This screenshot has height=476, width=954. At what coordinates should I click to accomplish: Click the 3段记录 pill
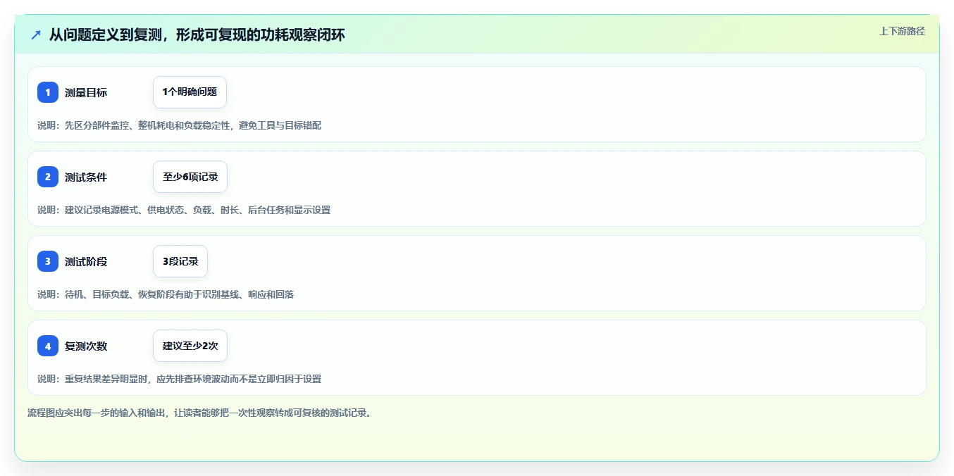pyautogui.click(x=180, y=261)
